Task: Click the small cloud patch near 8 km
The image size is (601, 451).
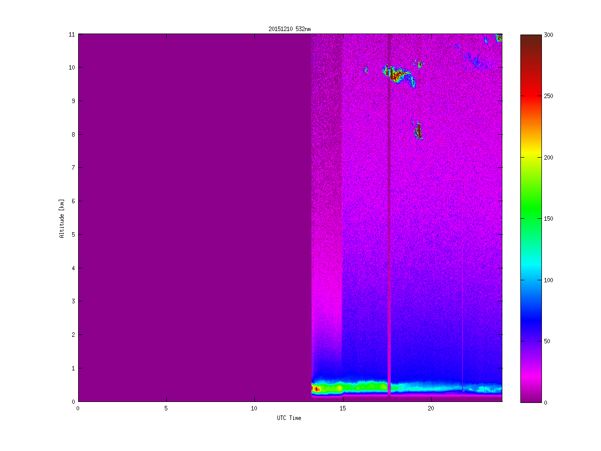Action: tap(419, 131)
